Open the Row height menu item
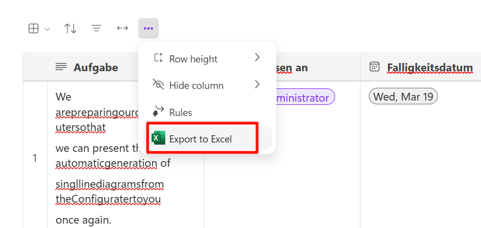The image size is (481, 228). [x=207, y=58]
